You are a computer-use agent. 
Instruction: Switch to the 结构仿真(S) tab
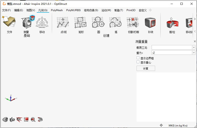[91, 10]
